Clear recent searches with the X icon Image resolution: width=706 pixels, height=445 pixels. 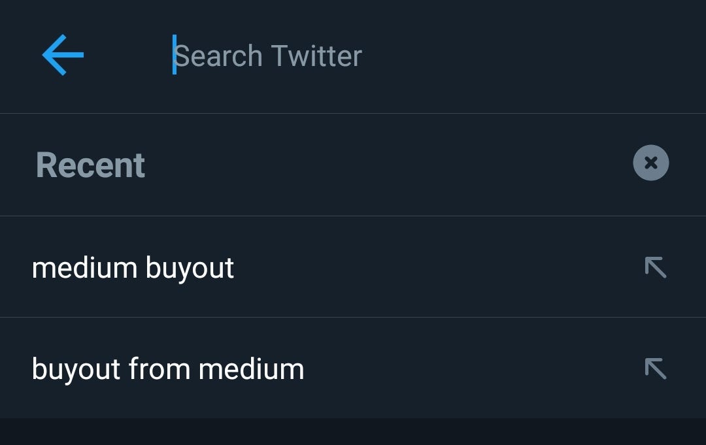coord(650,163)
